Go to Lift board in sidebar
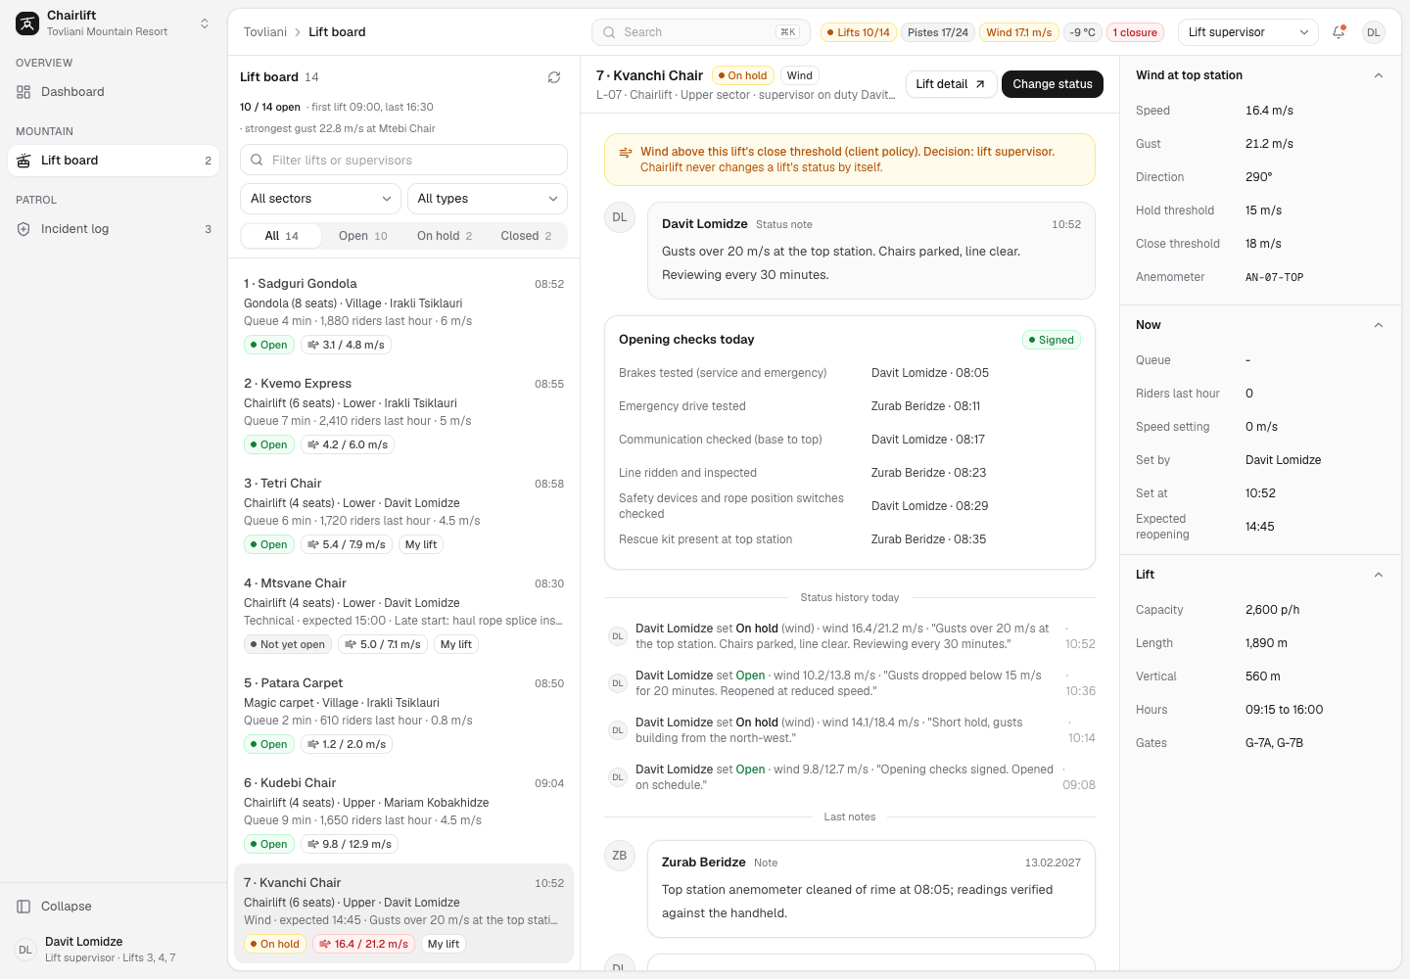Viewport: 1410px width, 979px height. (x=114, y=161)
